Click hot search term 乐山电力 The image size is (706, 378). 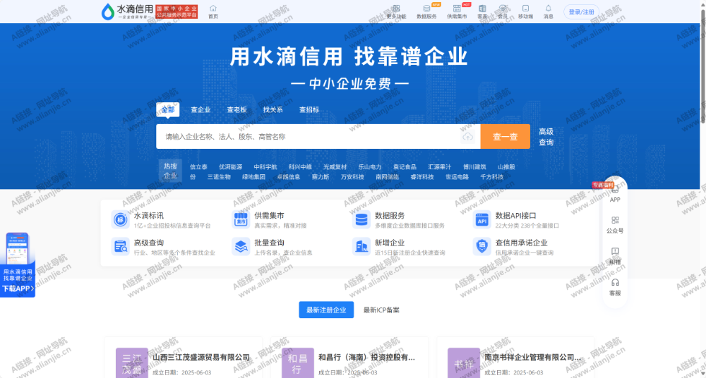[x=370, y=166]
